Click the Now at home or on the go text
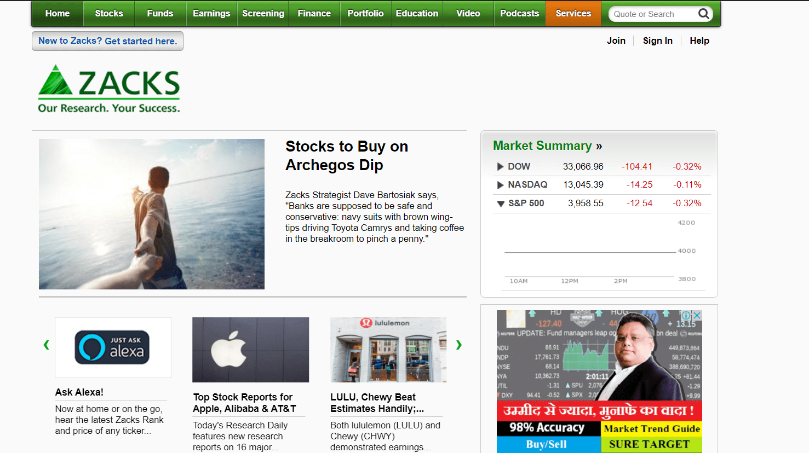Image resolution: width=809 pixels, height=453 pixels. pos(110,420)
